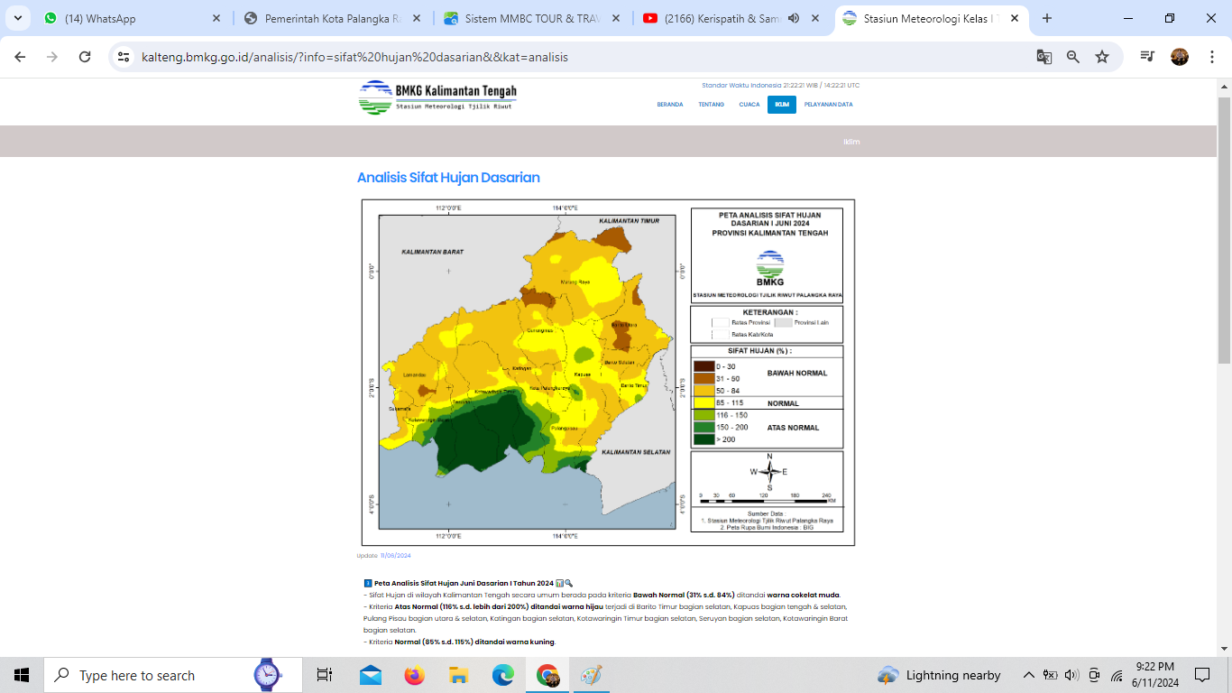1232x693 pixels.
Task: Click the BMKG Kalimantan Tengah logo
Action: point(437,97)
